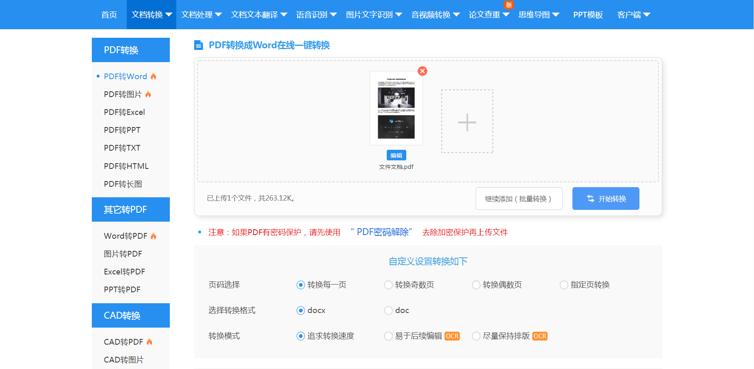Click 开始转换 button
This screenshot has width=754, height=369.
[x=606, y=199]
